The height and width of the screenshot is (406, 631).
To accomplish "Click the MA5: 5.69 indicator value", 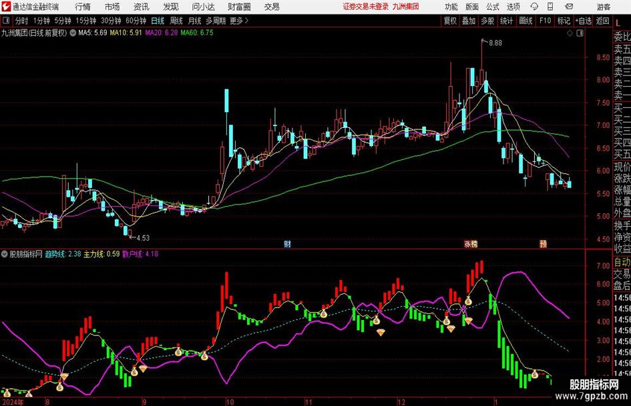I will [93, 33].
